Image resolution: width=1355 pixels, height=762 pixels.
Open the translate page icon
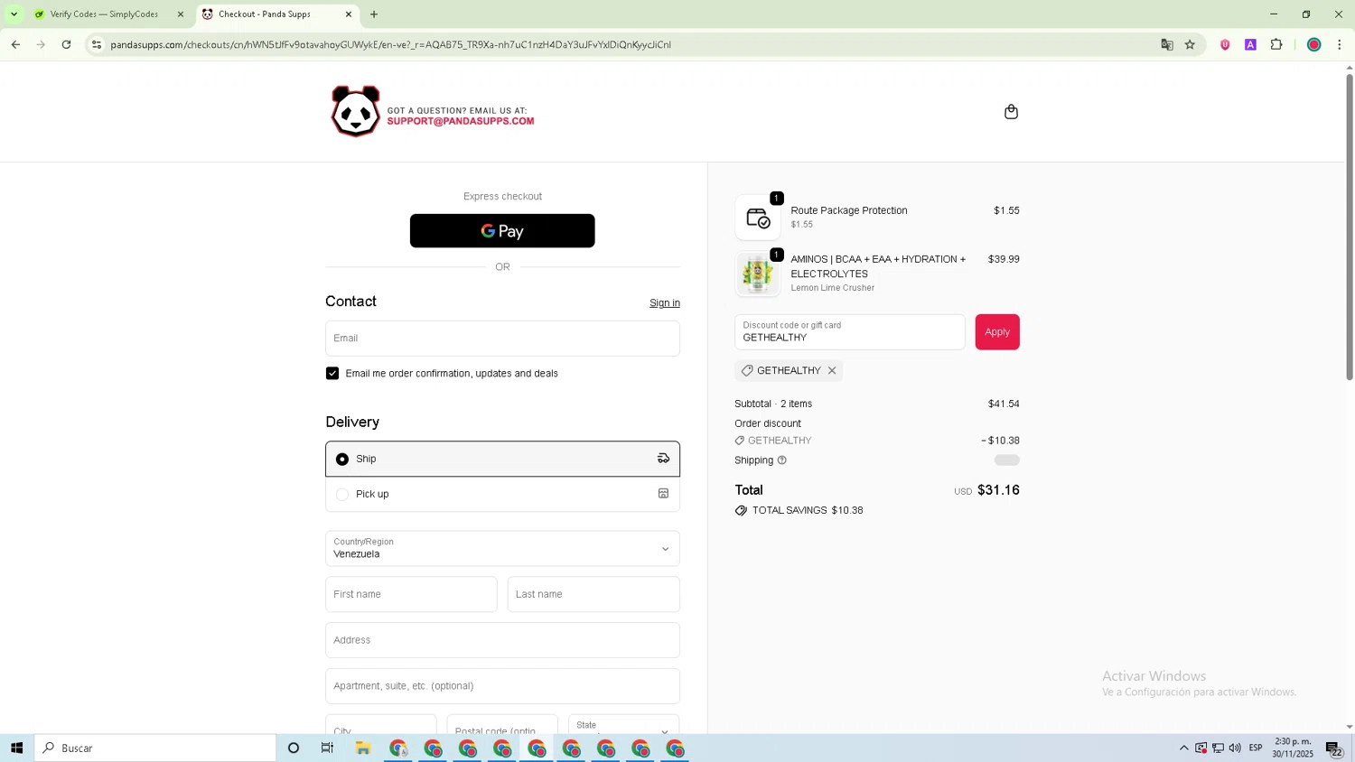1166,44
